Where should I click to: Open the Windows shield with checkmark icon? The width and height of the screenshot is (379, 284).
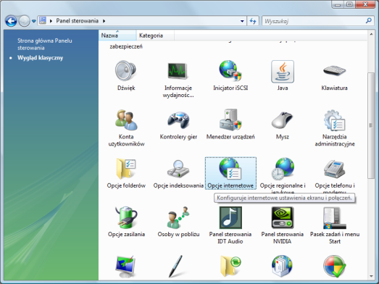coord(335,266)
